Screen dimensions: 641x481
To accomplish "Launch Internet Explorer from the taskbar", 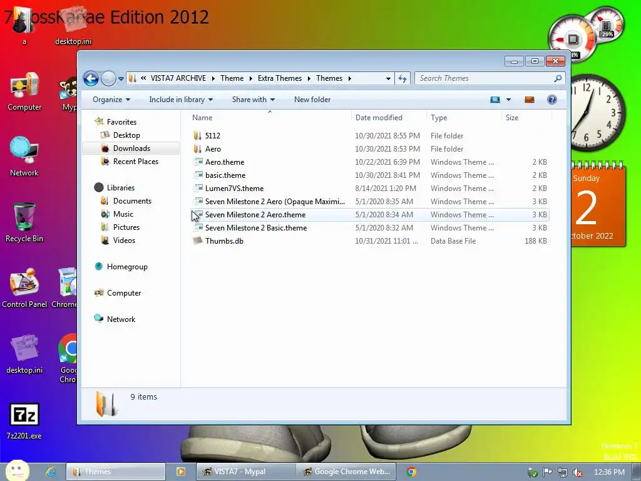I will (51, 472).
